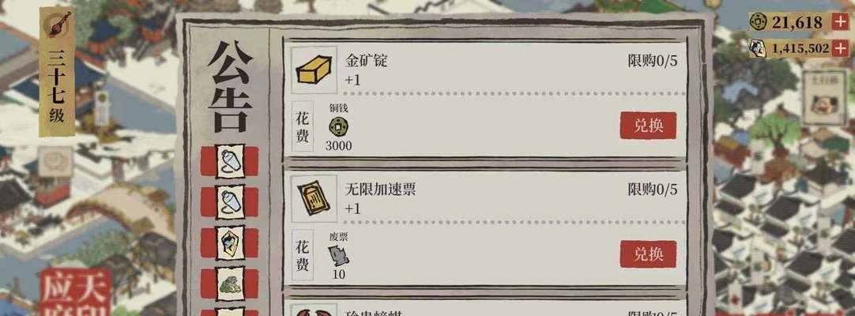
Task: Tap the 铜钱 coin cost icon showing 3000
Action: click(339, 128)
